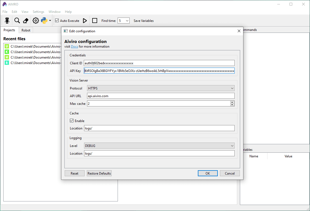310x211 pixels.
Task: Follow the Docs link in dialog
Action: (74, 47)
